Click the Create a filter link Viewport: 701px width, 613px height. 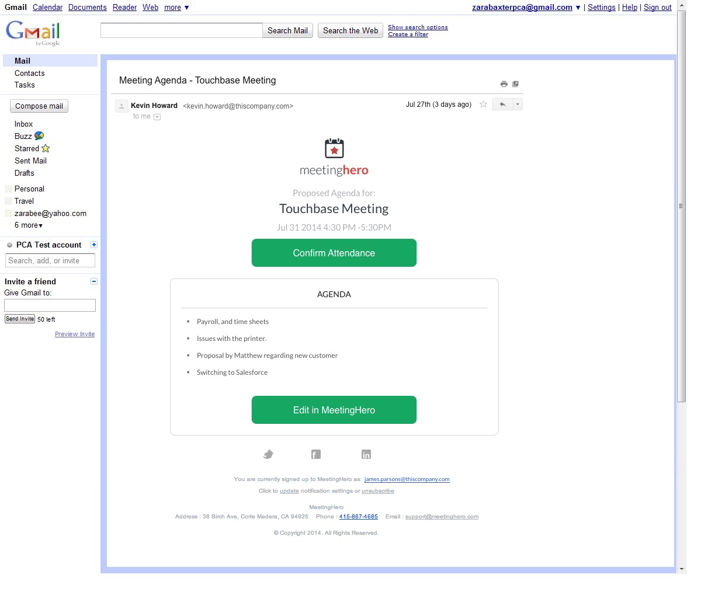[x=408, y=34]
